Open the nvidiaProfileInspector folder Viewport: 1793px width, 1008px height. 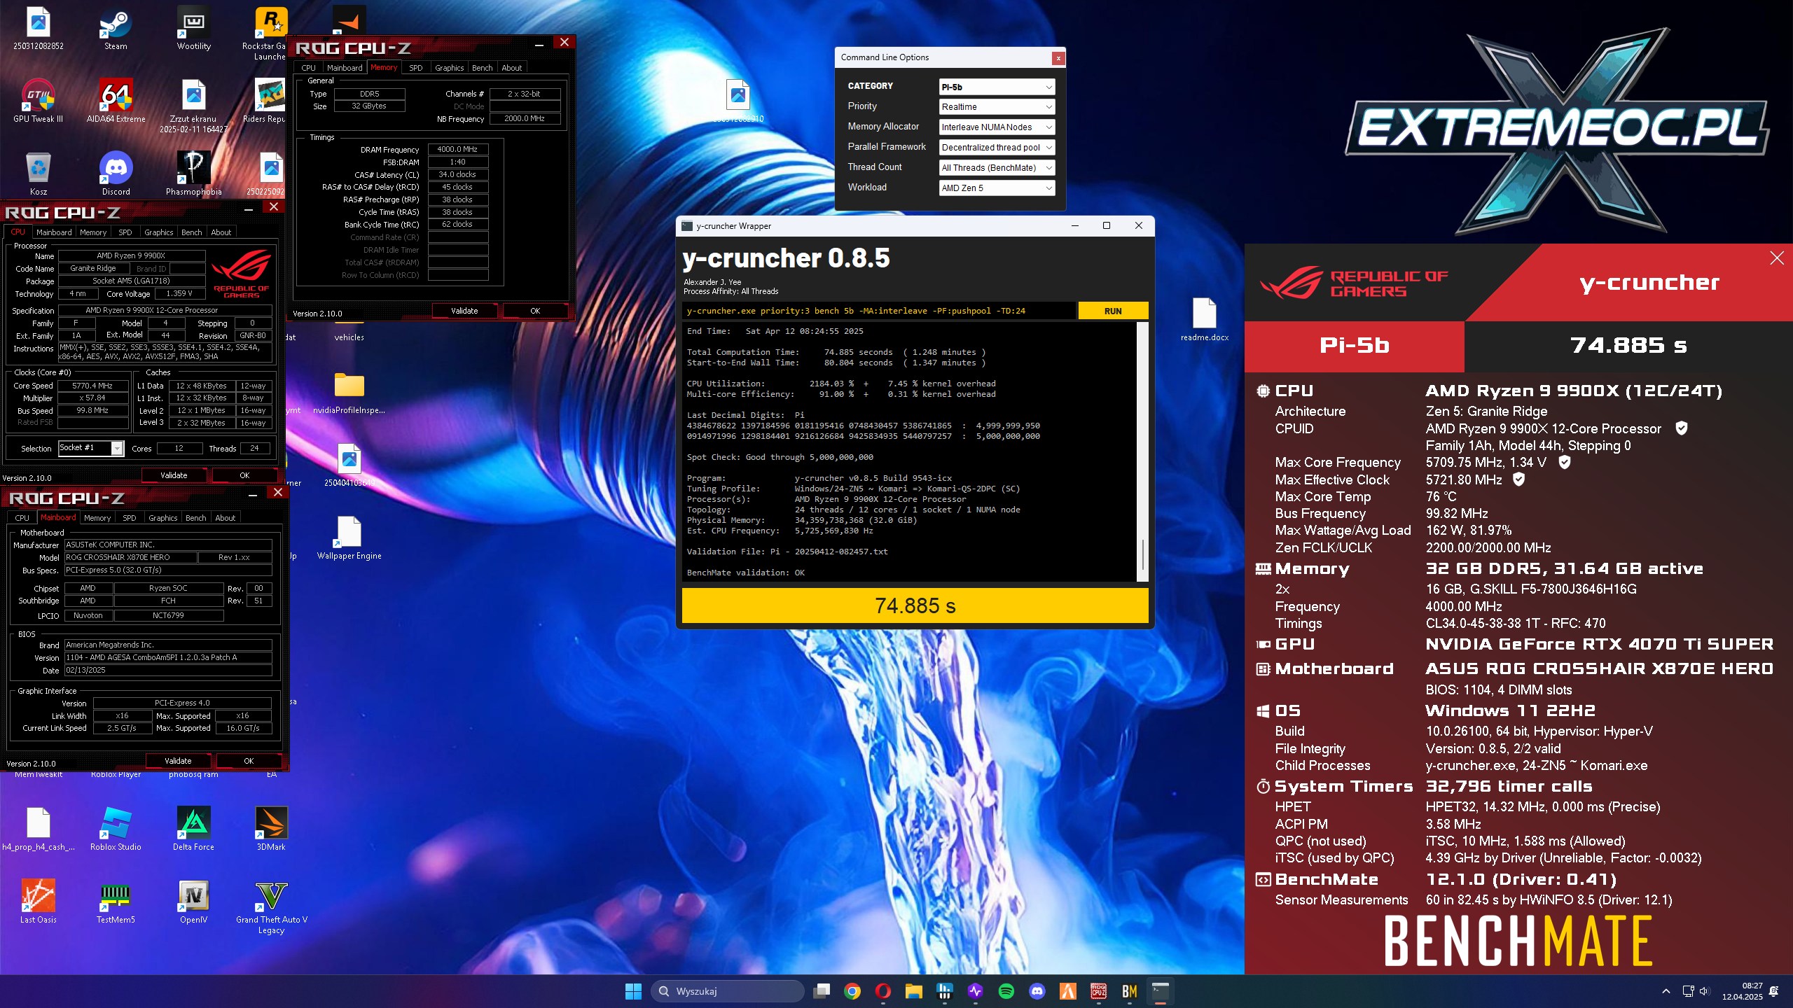(x=349, y=393)
